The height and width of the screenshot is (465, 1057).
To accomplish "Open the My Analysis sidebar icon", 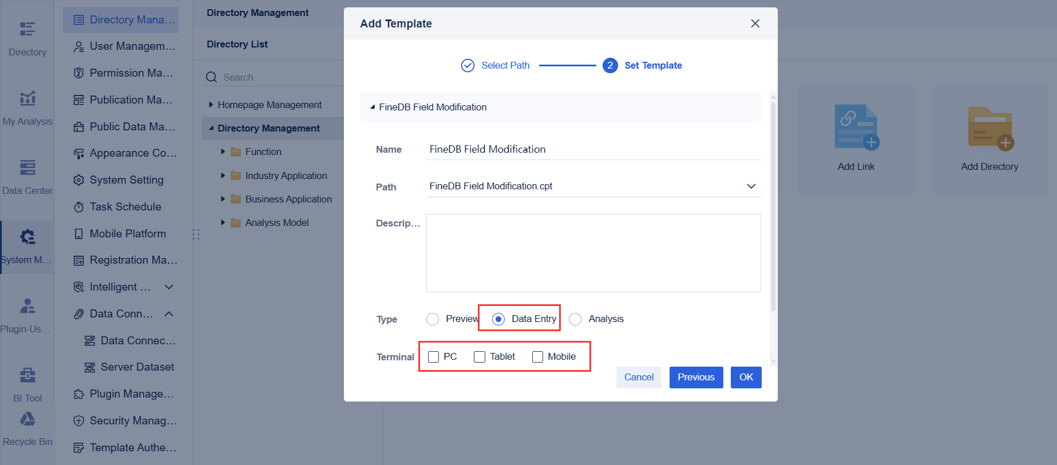I will [x=27, y=99].
